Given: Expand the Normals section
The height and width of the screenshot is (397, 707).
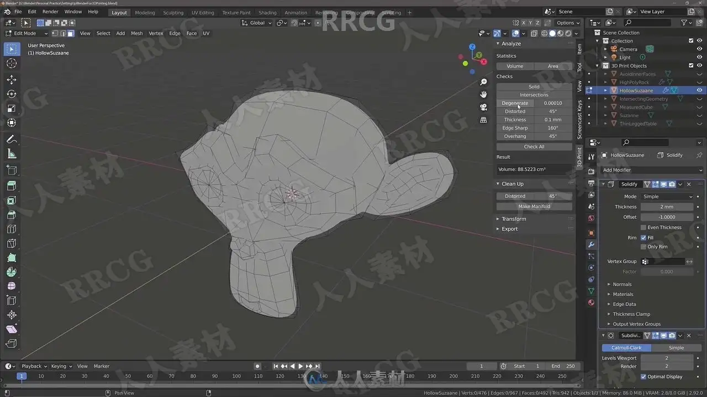Looking at the screenshot, I should click(622, 285).
